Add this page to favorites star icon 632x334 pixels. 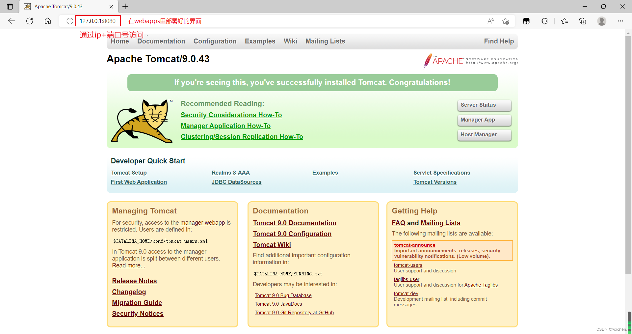tap(506, 21)
